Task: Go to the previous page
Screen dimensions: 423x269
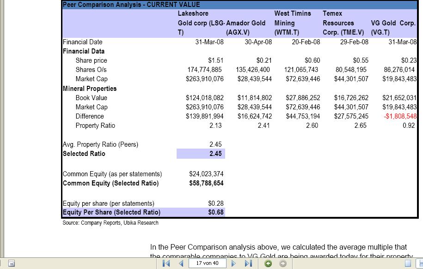Action: (x=181, y=263)
